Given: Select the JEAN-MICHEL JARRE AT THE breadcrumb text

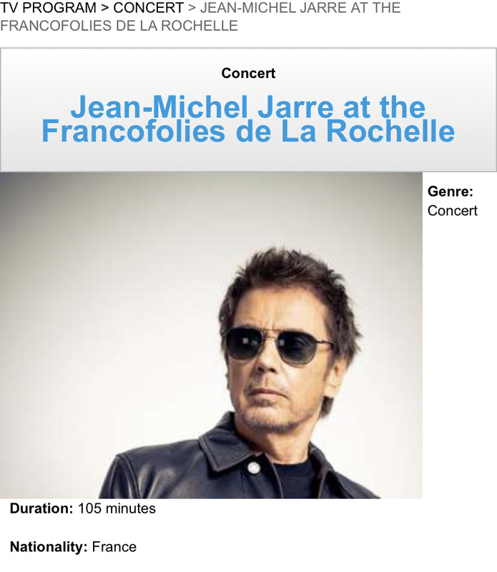Looking at the screenshot, I should tap(300, 8).
